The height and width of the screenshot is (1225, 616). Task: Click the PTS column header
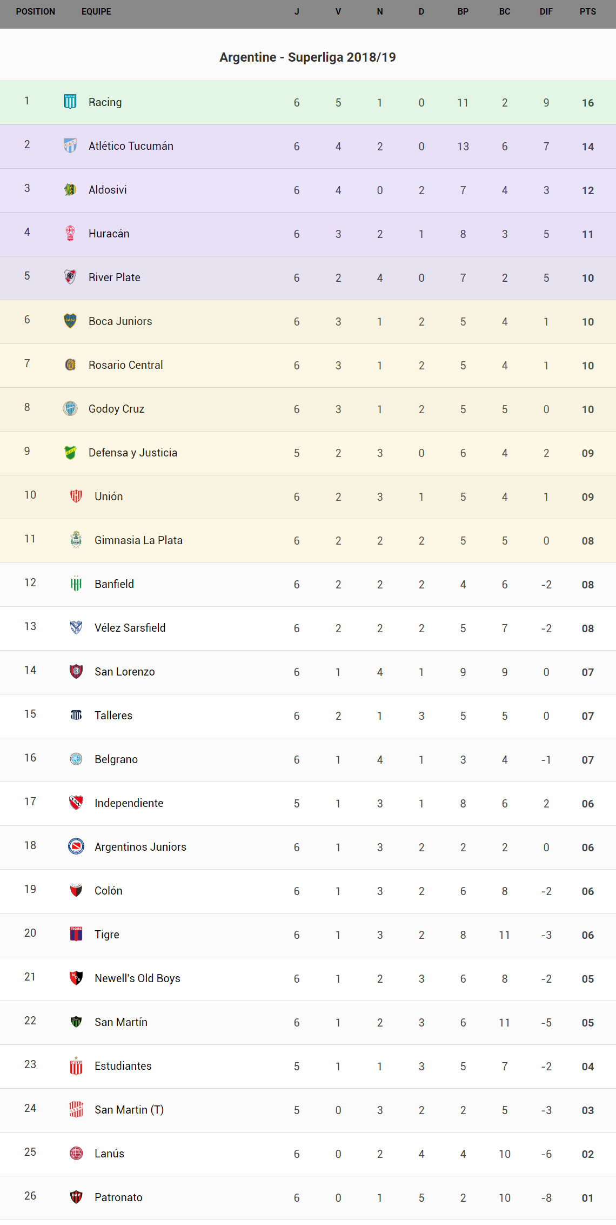587,12
